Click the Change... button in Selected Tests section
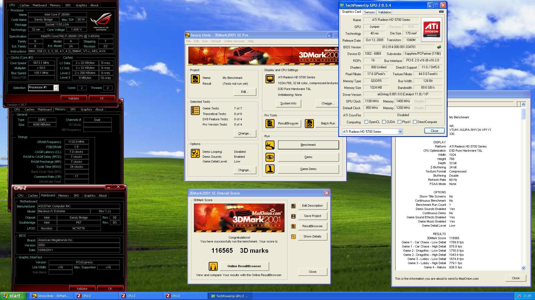Image resolution: width=535 pixels, height=300 pixels. [245, 134]
